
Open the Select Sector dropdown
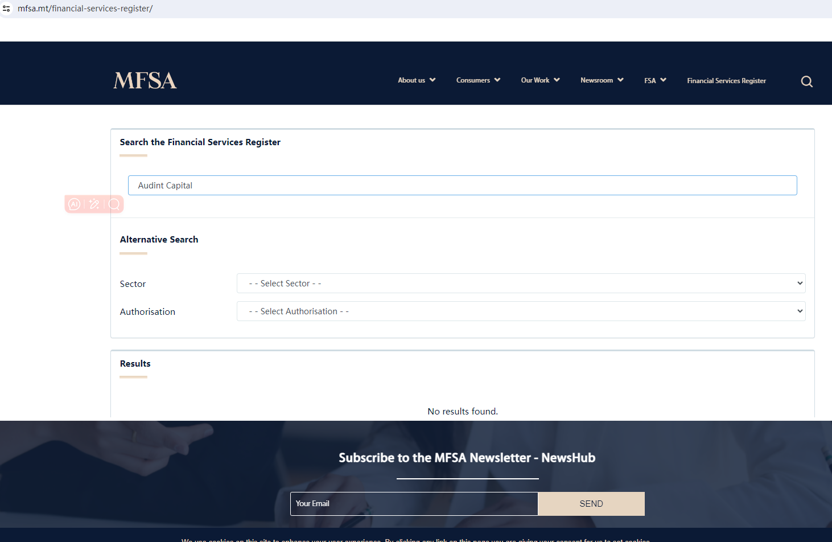(521, 284)
